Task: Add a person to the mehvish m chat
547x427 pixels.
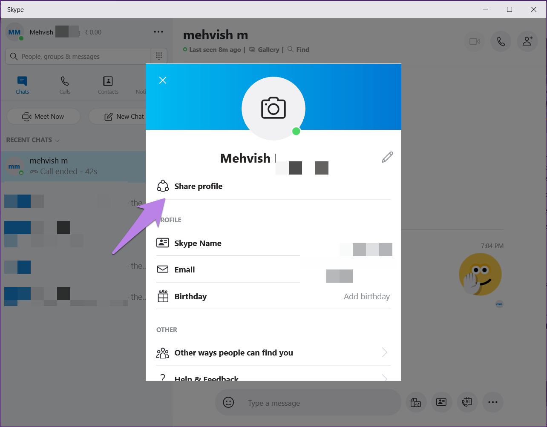Action: pyautogui.click(x=527, y=41)
